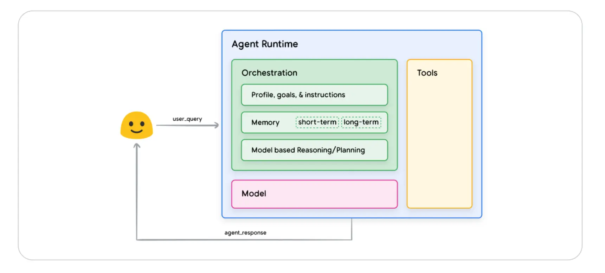Click the Model based Reasoning/Planning box
Image resolution: width=605 pixels, height=273 pixels.
point(314,150)
